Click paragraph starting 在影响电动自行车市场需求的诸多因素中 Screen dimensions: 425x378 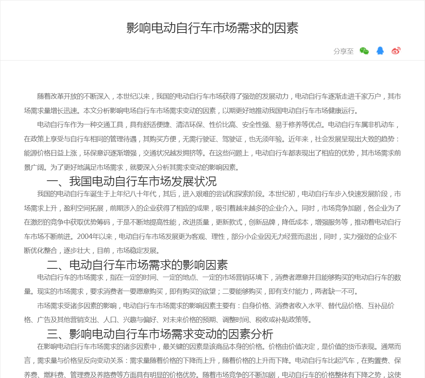pyautogui.click(x=212, y=361)
